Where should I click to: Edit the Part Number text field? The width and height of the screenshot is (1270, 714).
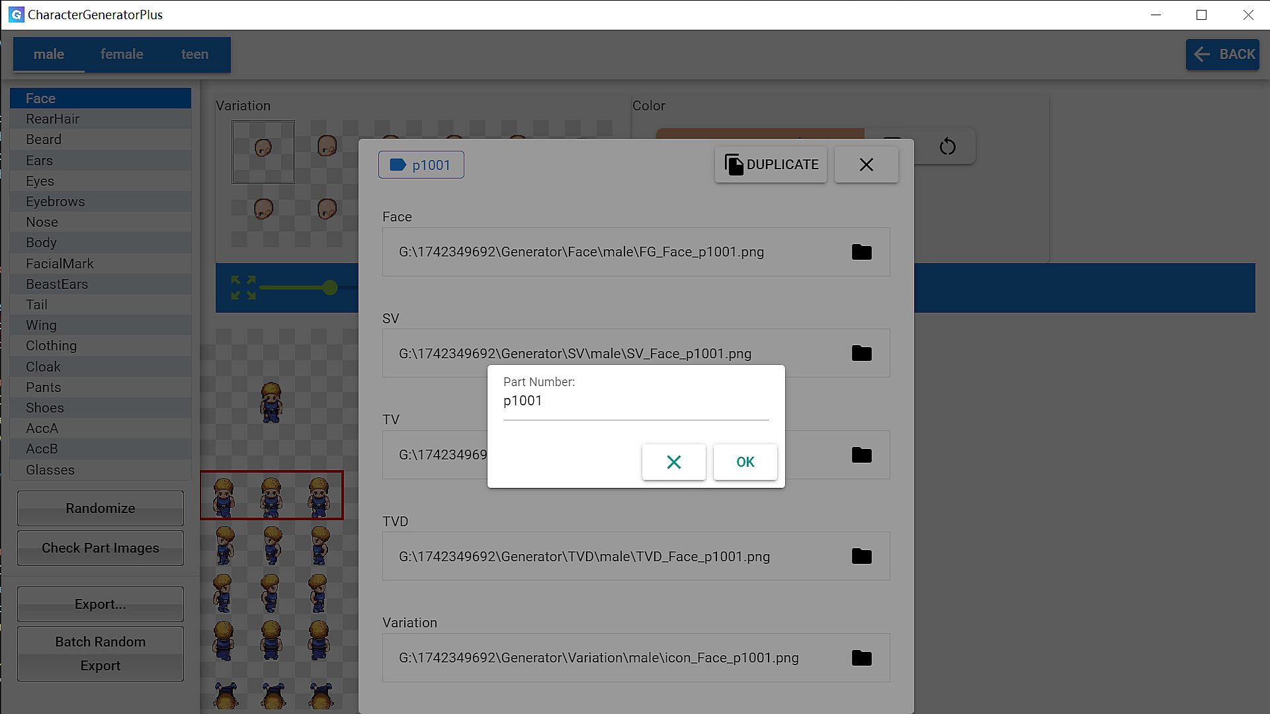coord(635,401)
